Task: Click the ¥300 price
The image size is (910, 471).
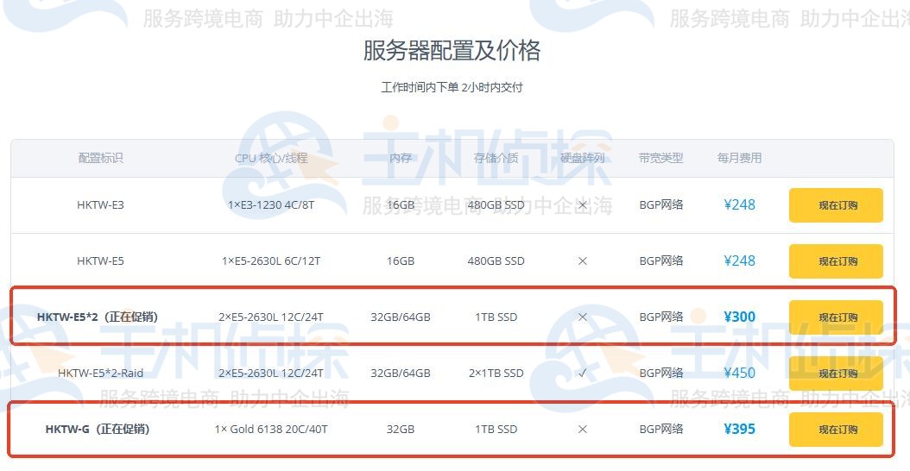Action: pos(739,317)
